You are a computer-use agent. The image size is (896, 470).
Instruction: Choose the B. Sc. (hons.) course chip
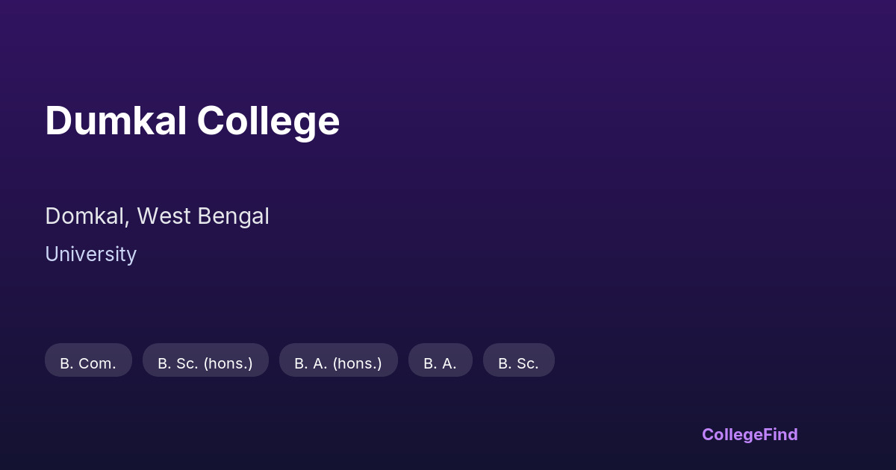(x=205, y=363)
